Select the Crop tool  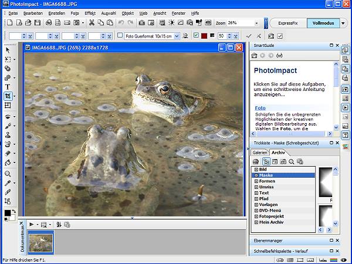point(8,96)
